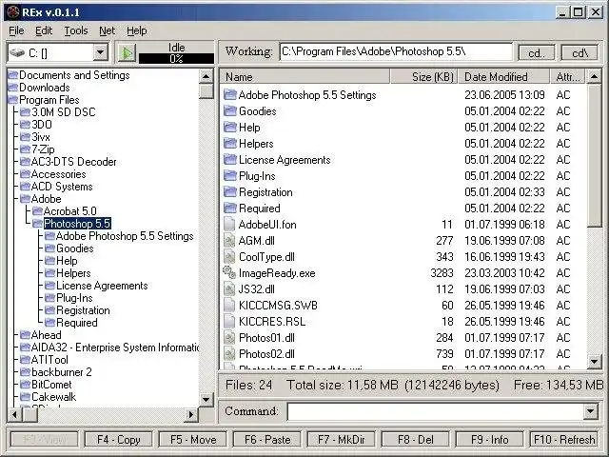Click tree panel scroll up arrow

(206, 76)
